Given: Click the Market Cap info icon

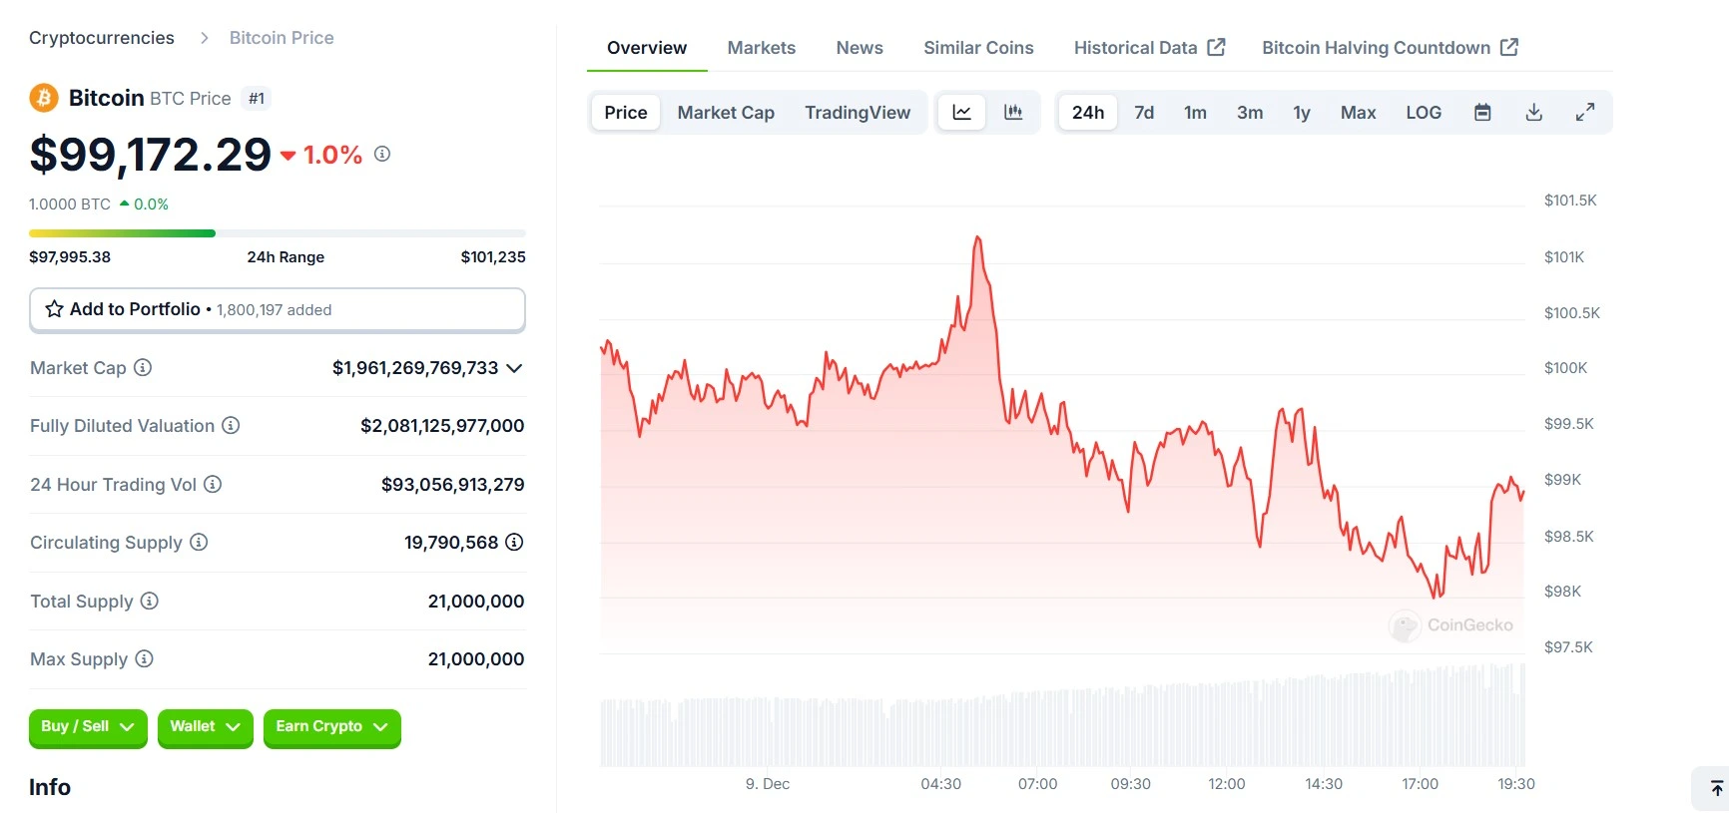Looking at the screenshot, I should [x=143, y=368].
